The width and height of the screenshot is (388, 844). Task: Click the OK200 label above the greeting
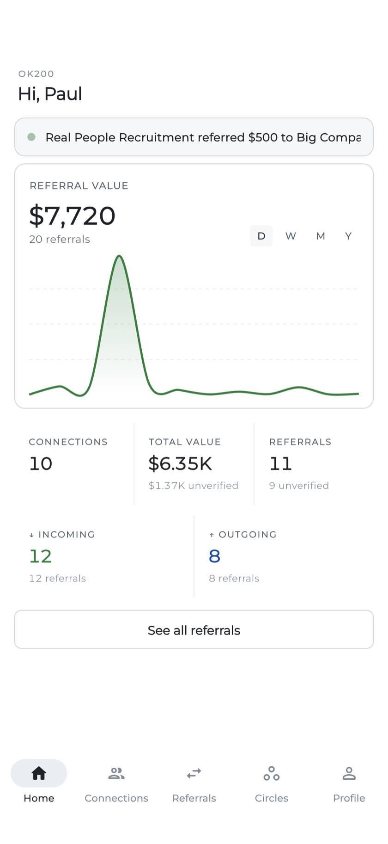click(x=36, y=74)
